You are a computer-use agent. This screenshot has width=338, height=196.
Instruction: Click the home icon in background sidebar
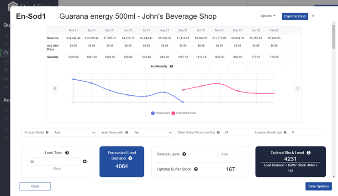(6, 36)
